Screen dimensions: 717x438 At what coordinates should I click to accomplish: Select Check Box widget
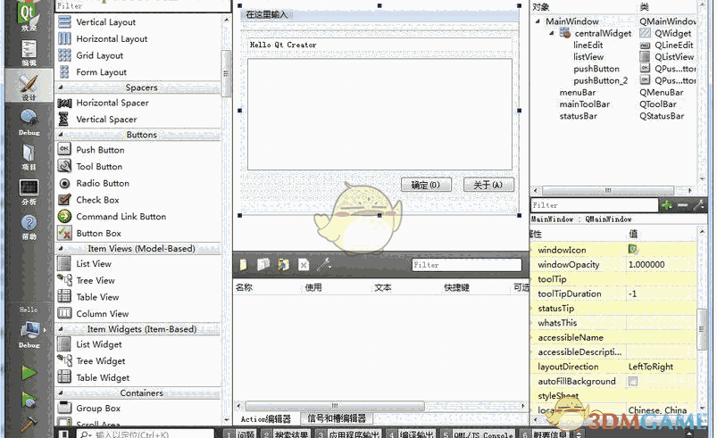click(x=97, y=200)
